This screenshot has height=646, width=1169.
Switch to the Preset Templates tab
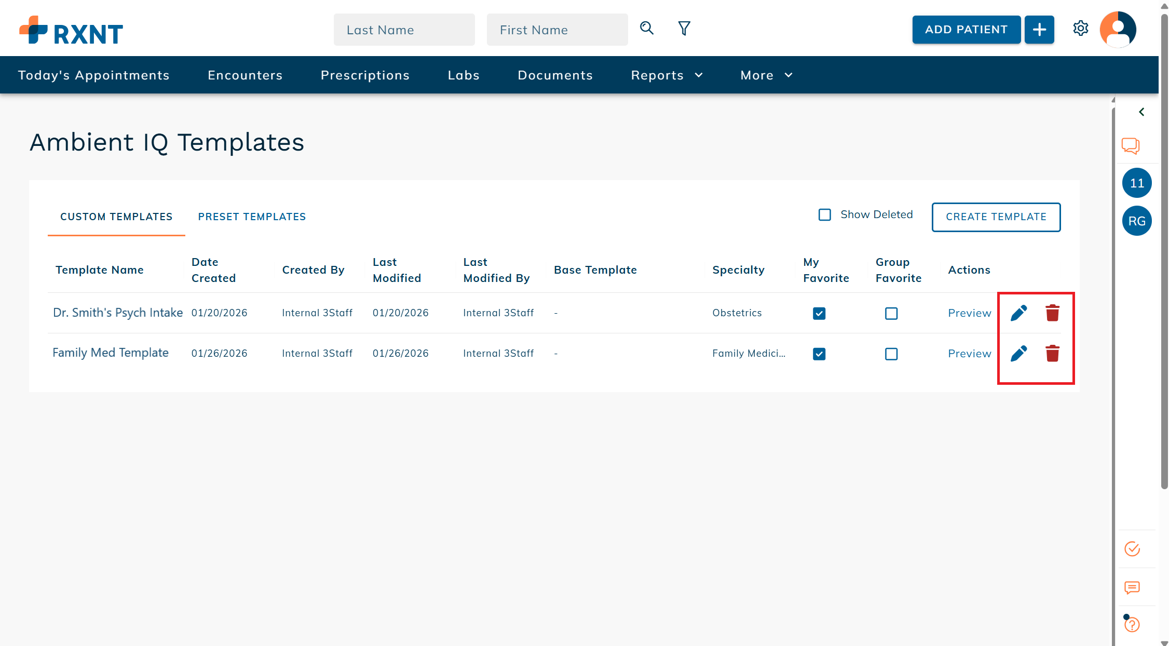pyautogui.click(x=252, y=217)
